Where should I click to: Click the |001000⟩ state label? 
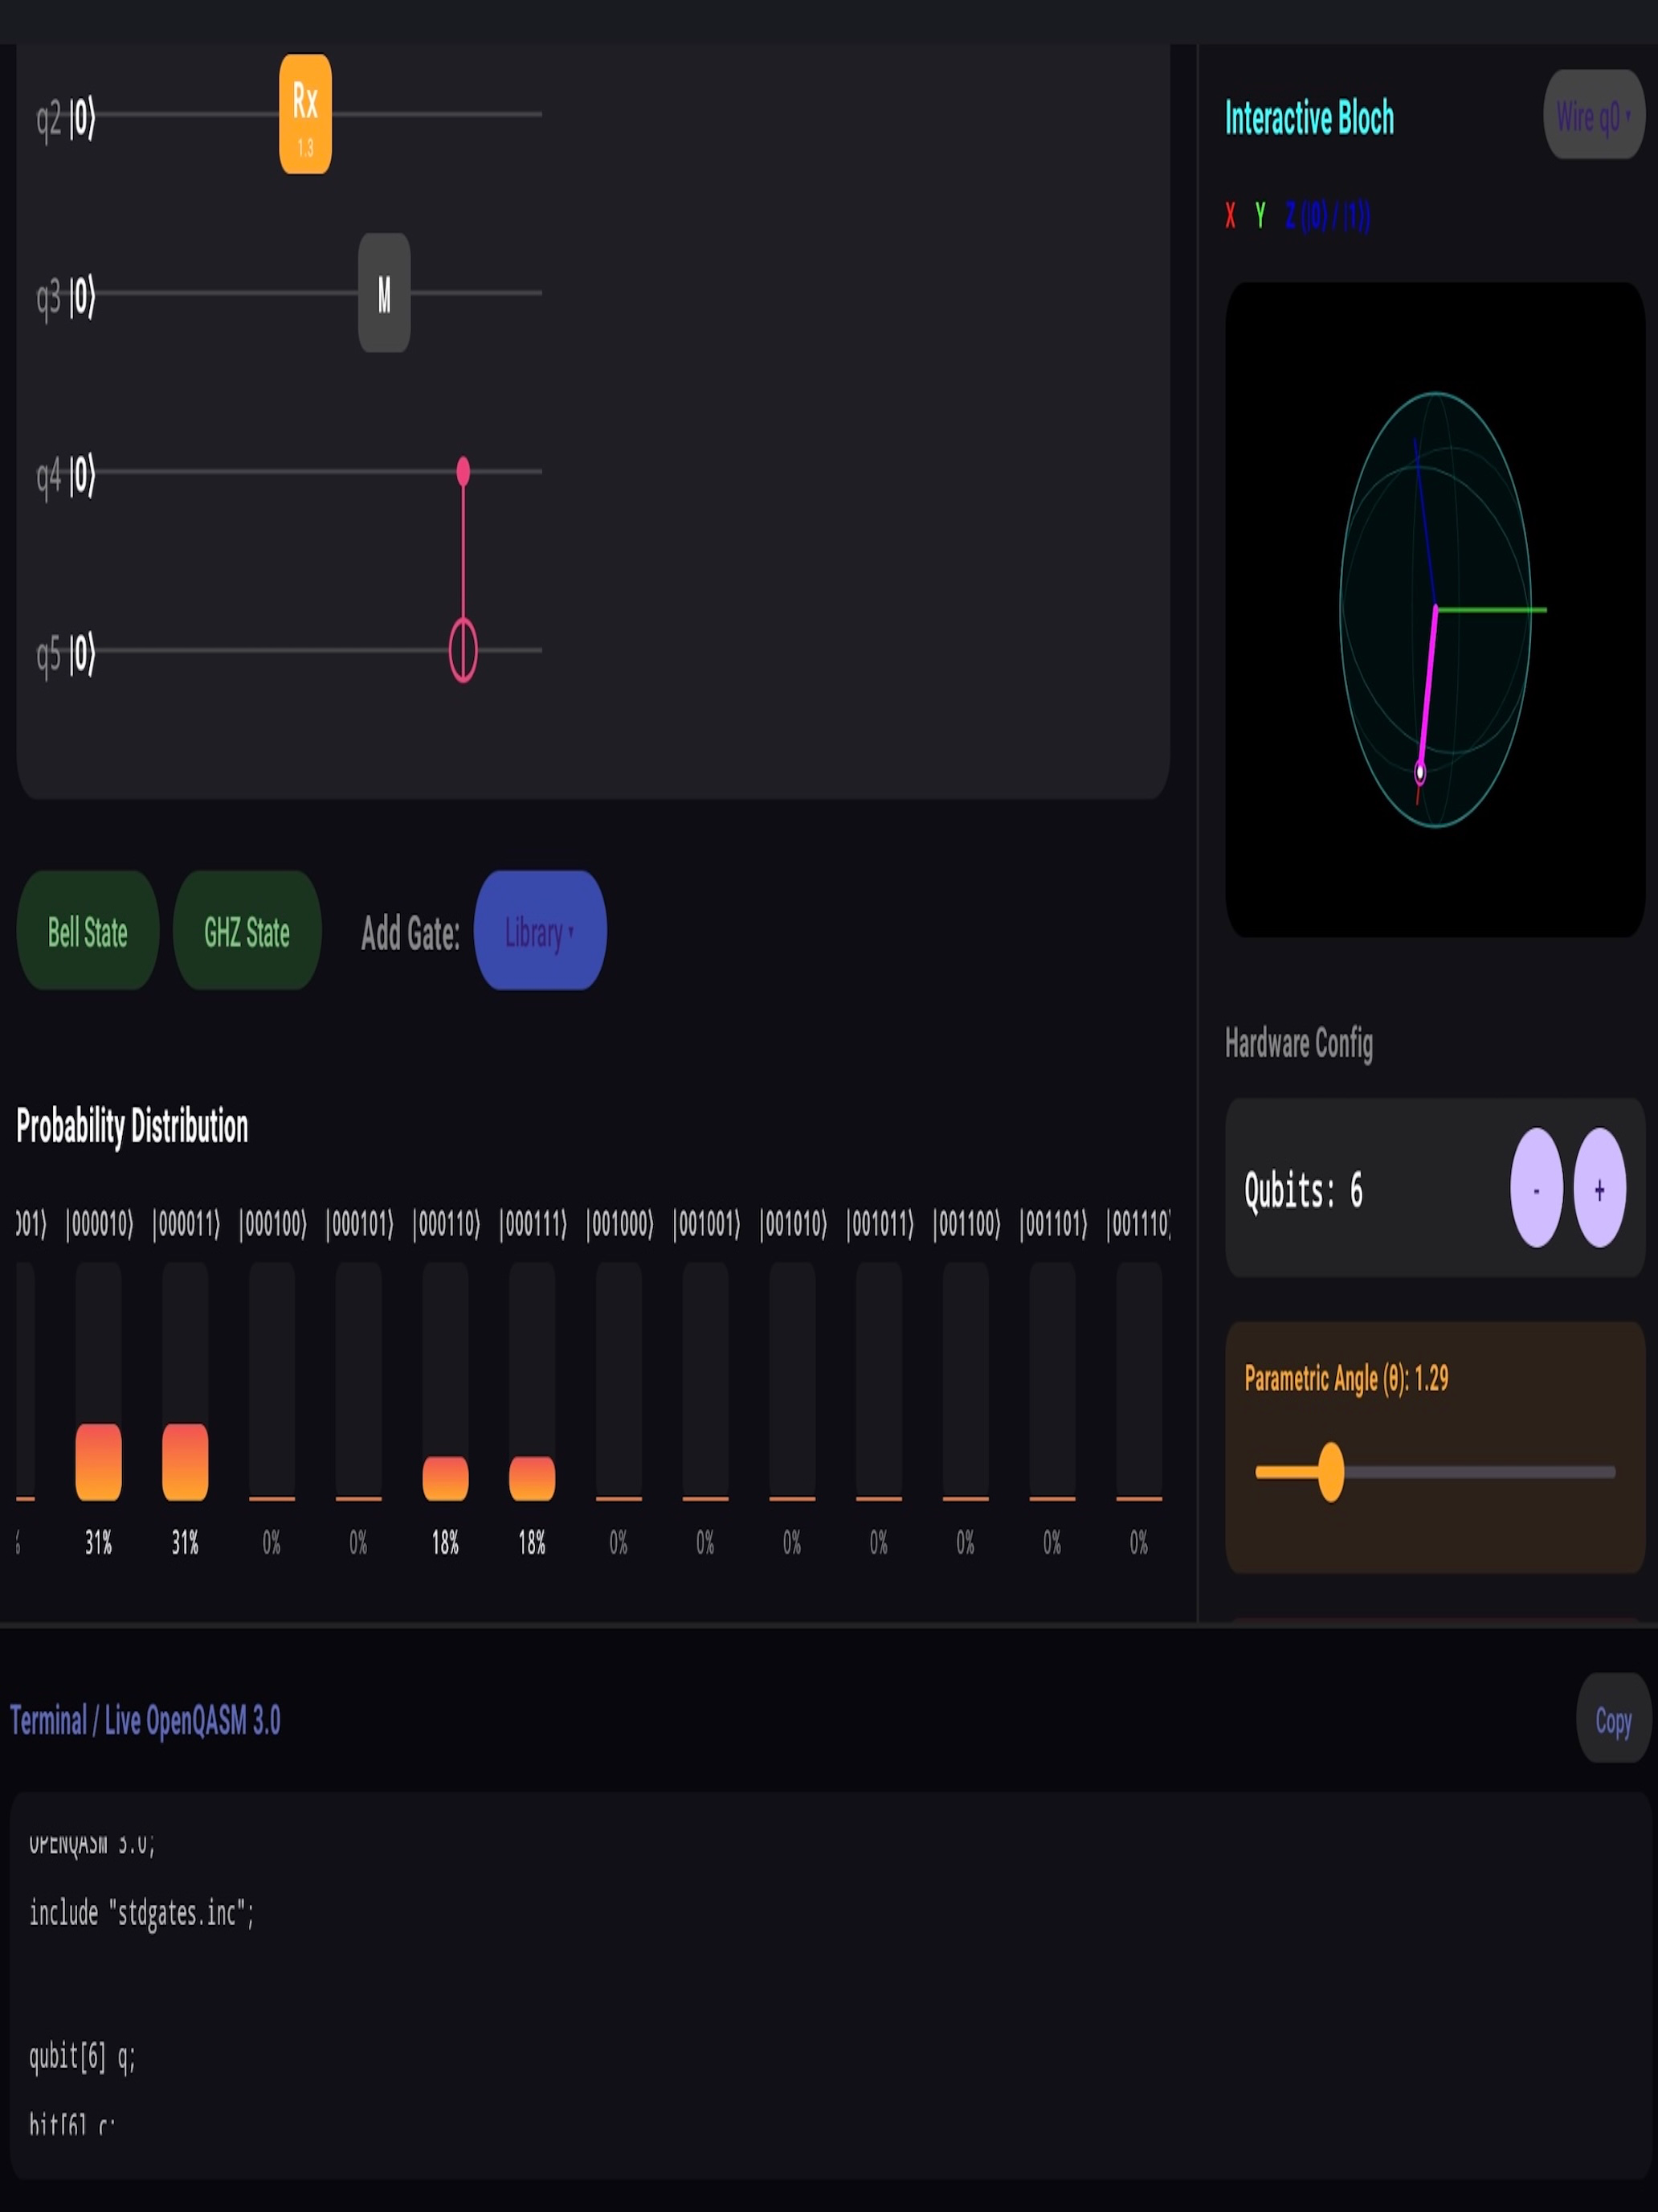(619, 1224)
